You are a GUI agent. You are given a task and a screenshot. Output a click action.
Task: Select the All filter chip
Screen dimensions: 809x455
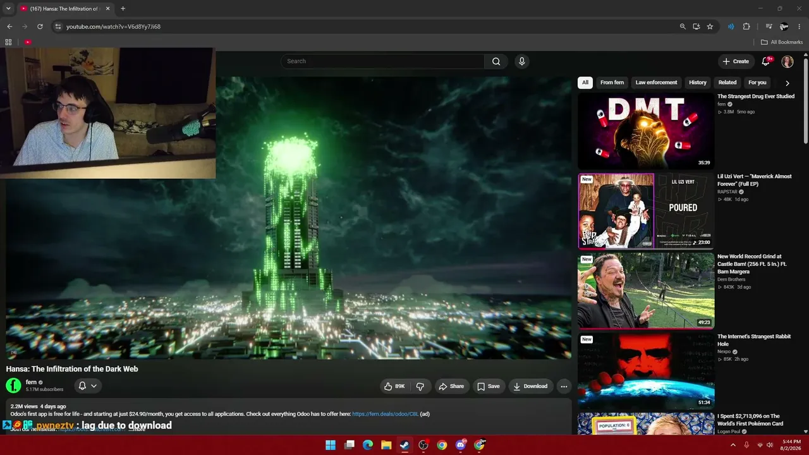tap(585, 82)
